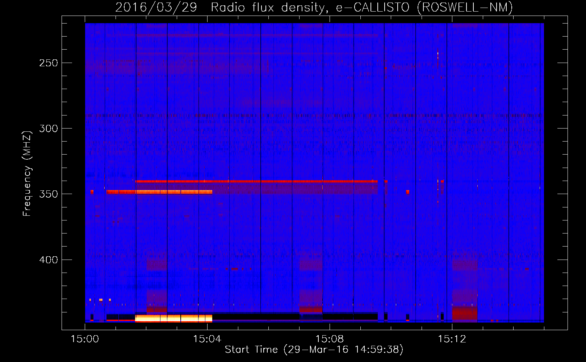The width and height of the screenshot is (586, 362).
Task: Click the Start Time axis caption
Action: coord(314,350)
